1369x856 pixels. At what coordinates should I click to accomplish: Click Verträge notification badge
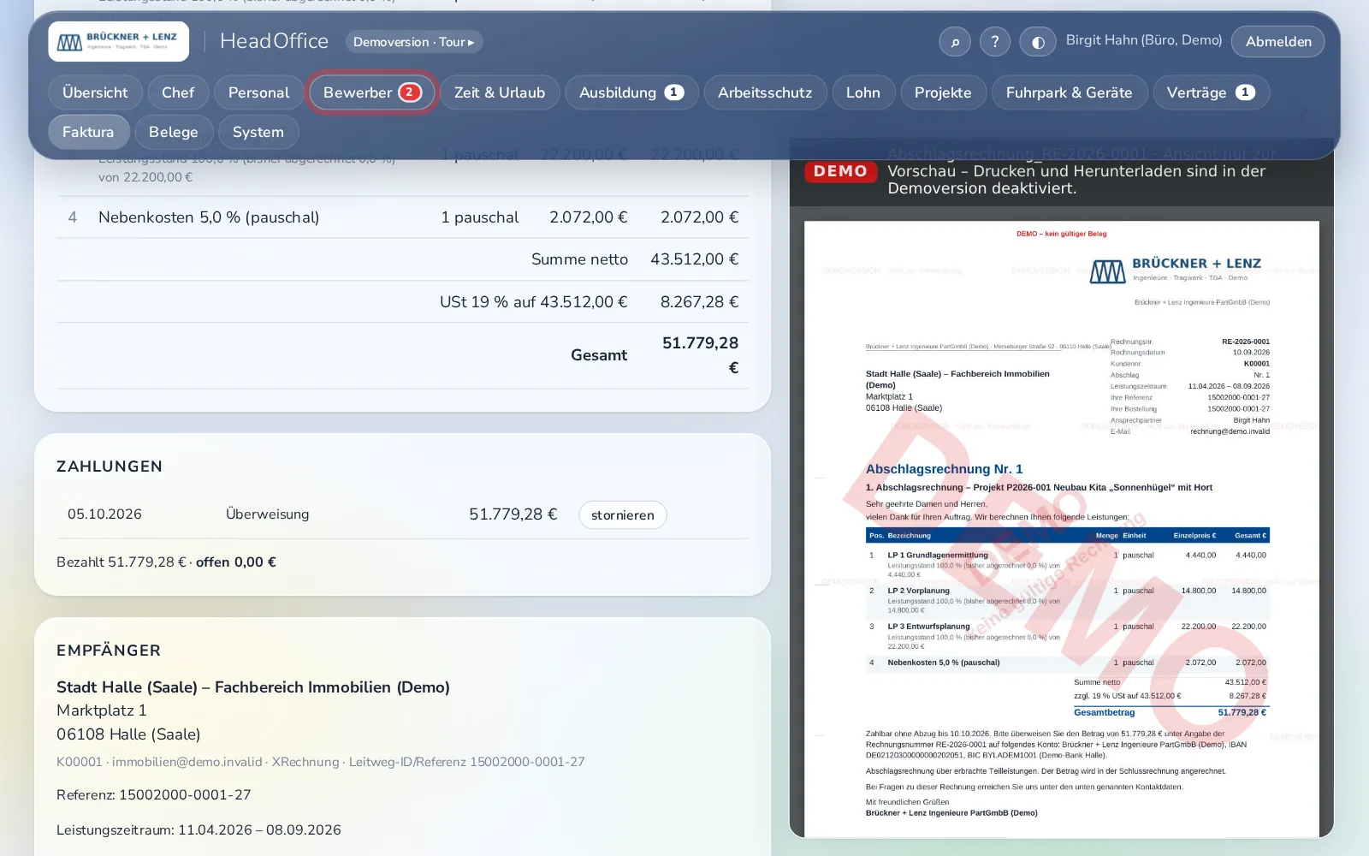(1245, 92)
